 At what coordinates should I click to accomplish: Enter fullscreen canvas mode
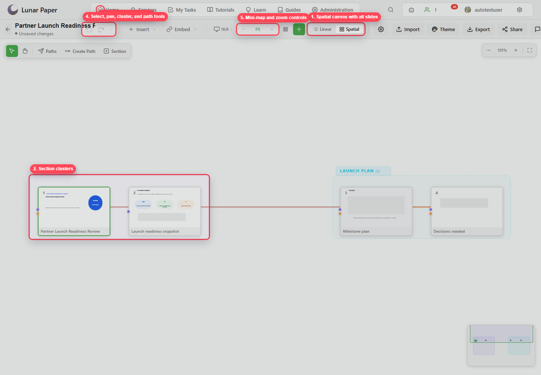click(530, 50)
